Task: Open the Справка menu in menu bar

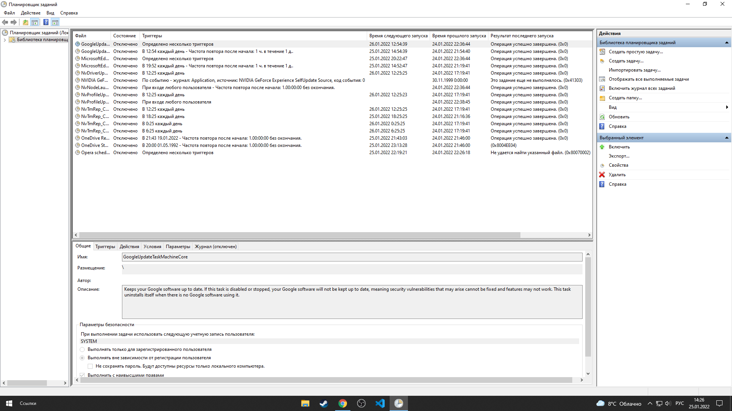Action: (69, 13)
